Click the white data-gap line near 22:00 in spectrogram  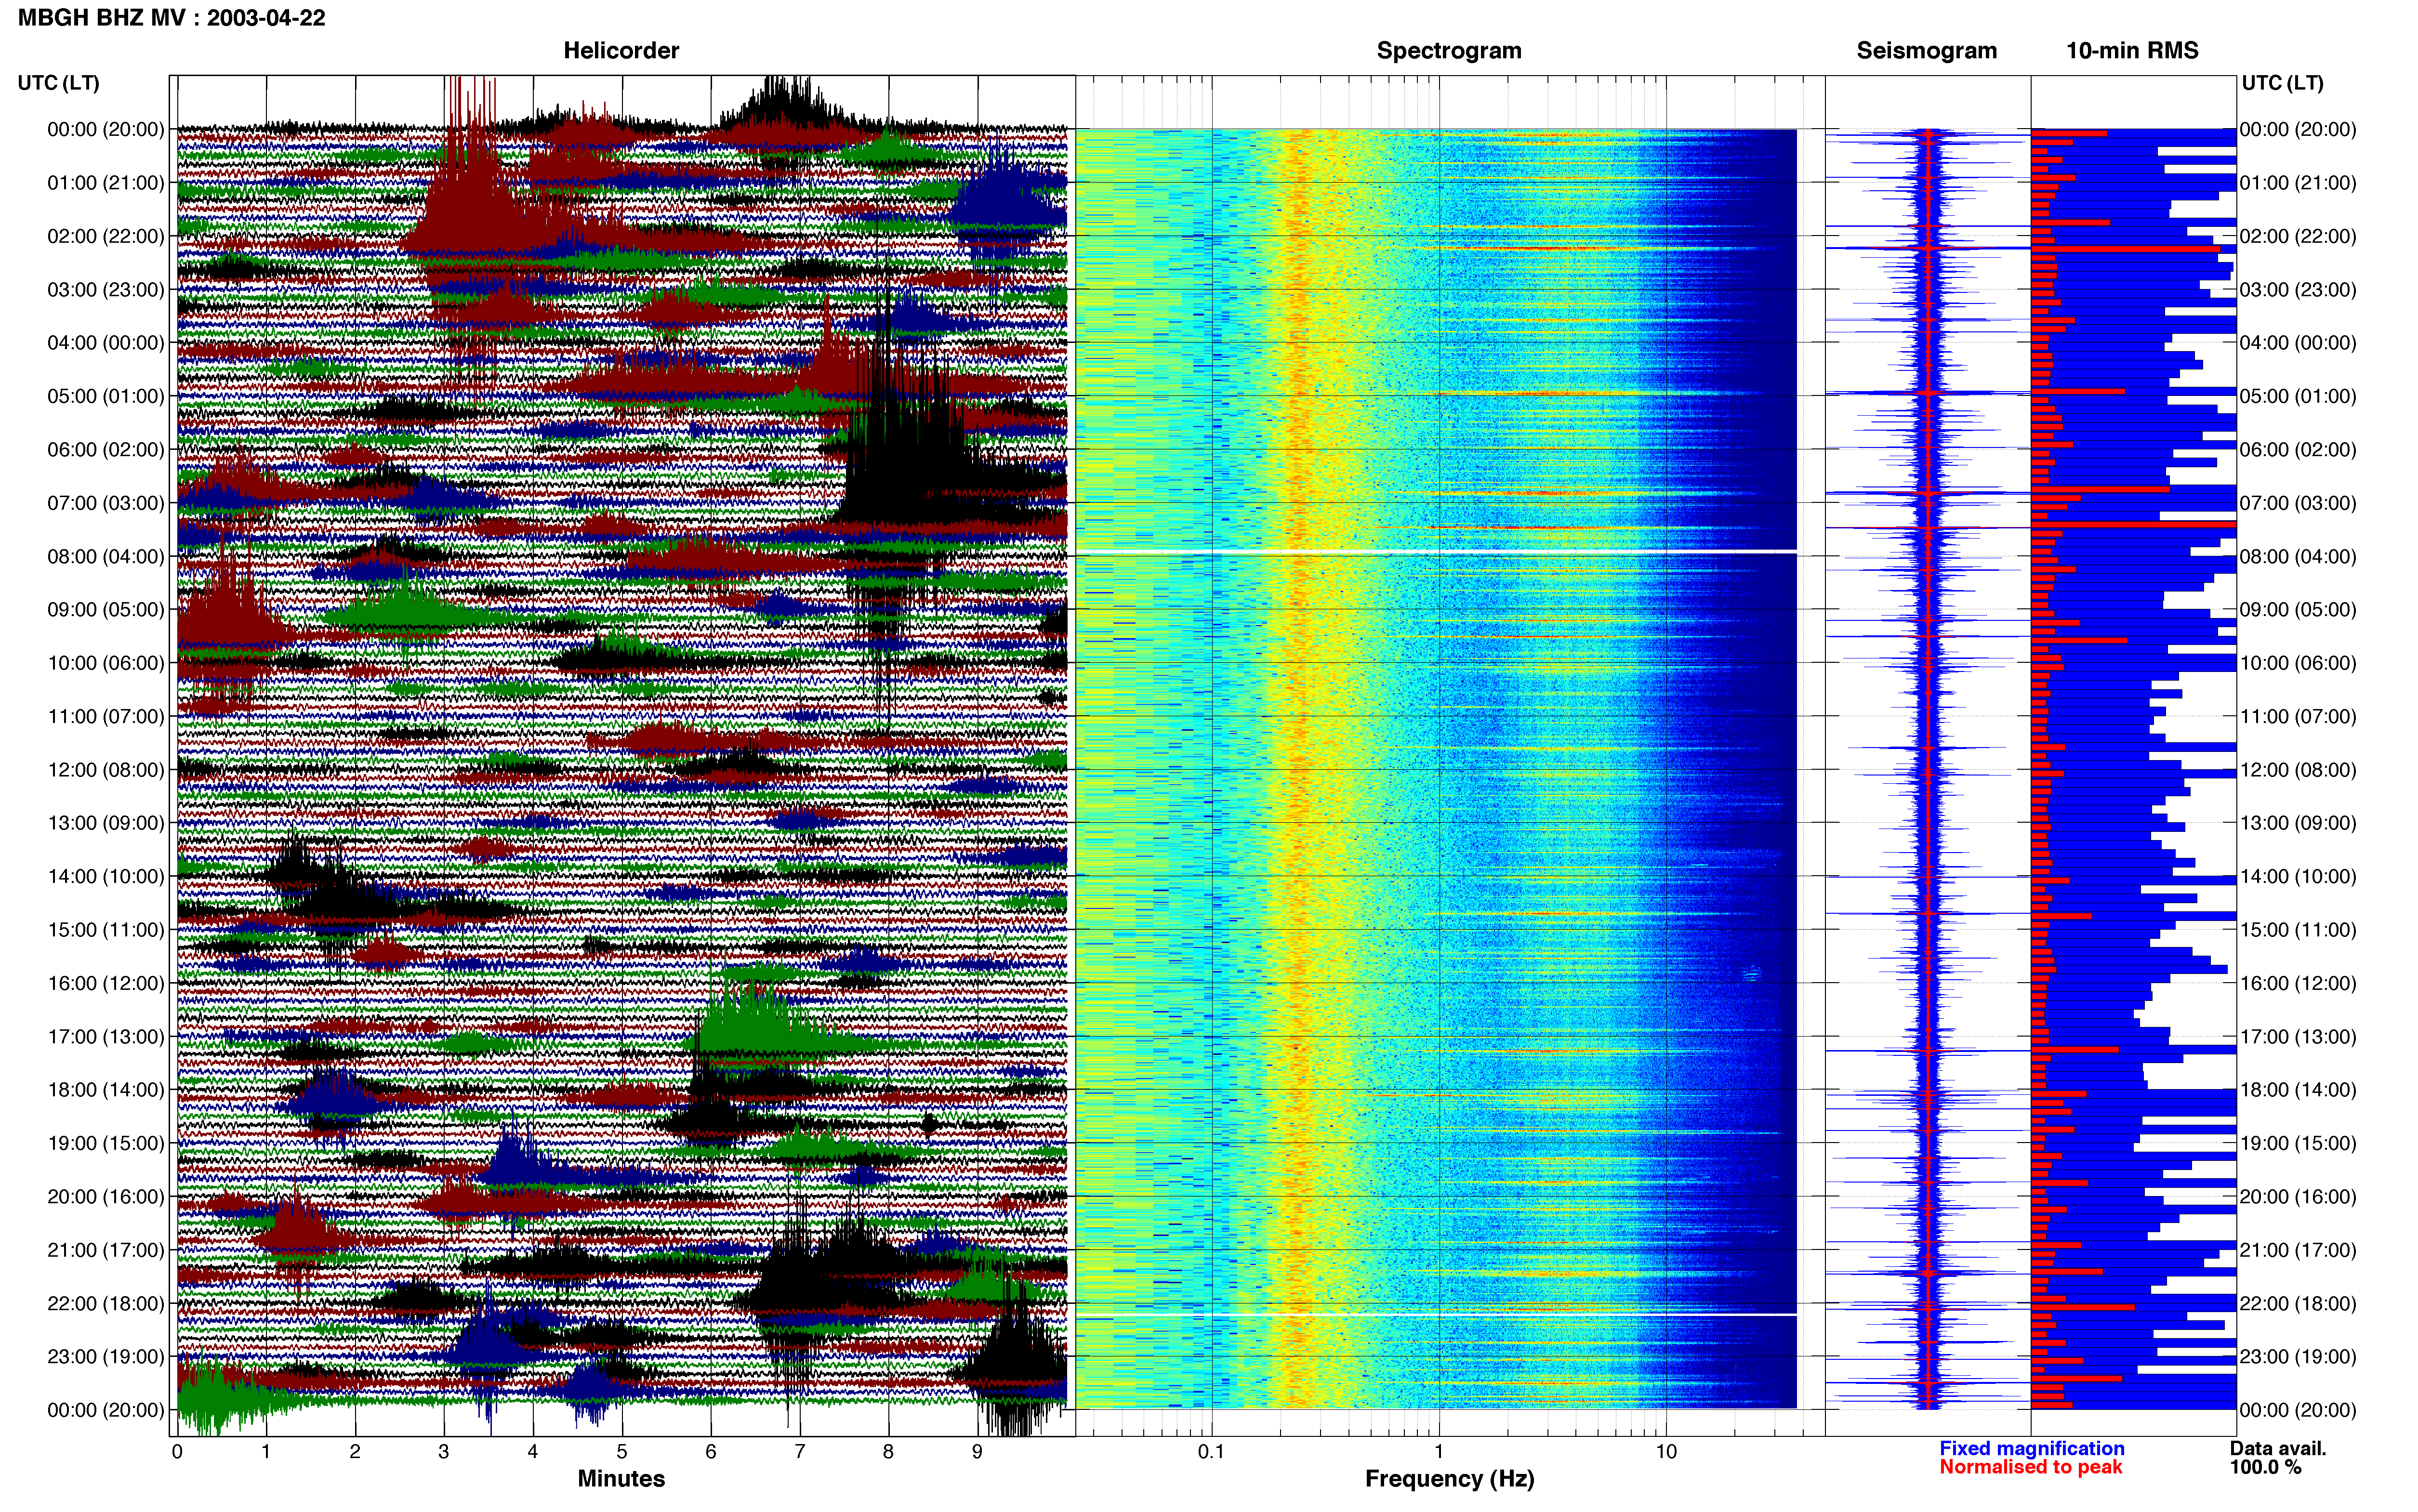[1436, 1314]
